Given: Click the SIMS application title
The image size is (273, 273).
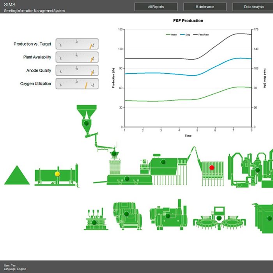Looking at the screenshot, I should pyautogui.click(x=10, y=5).
